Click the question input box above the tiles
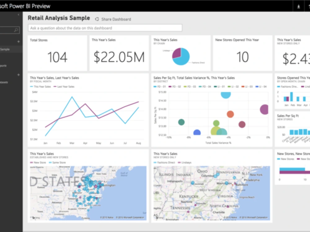 click(x=104, y=28)
